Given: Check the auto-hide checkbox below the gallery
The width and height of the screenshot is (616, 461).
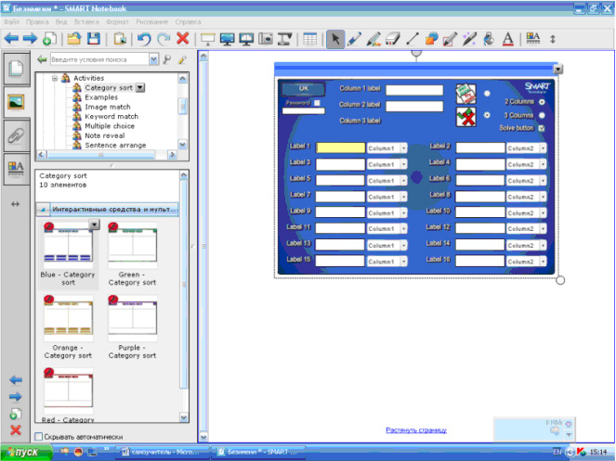Looking at the screenshot, I should (x=39, y=436).
